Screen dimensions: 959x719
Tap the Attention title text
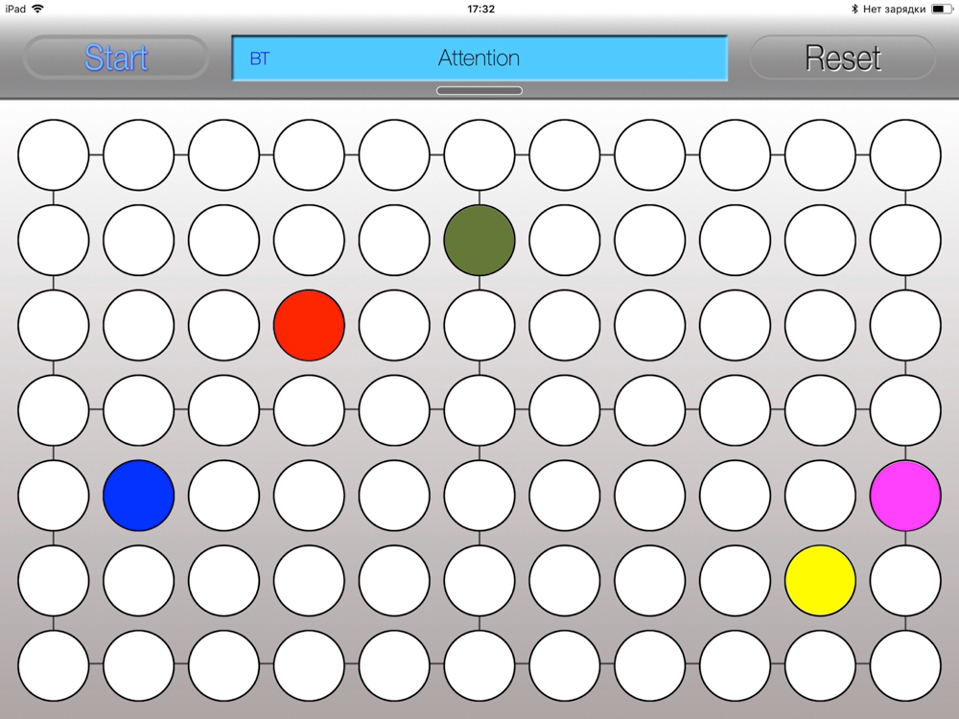click(479, 58)
